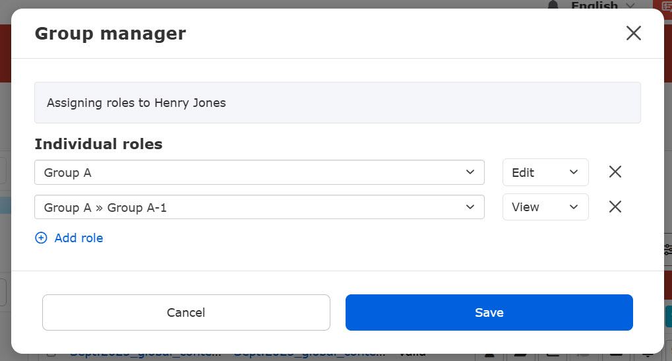
Task: Remove the Group A role row
Action: pos(615,172)
